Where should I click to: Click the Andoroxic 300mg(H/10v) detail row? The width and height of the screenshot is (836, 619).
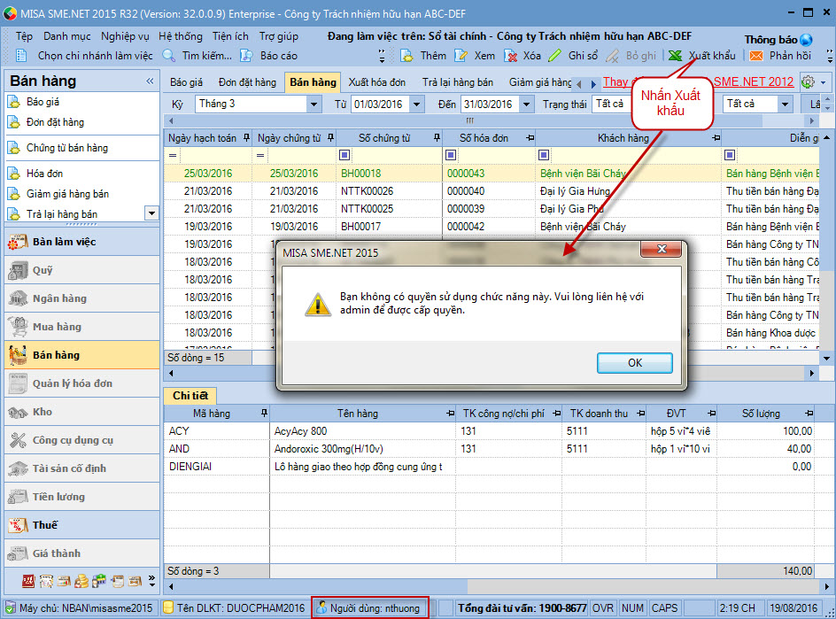490,448
